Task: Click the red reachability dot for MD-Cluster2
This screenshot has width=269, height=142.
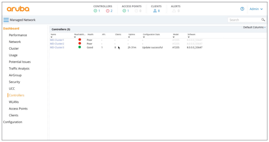Action: tap(80, 43)
